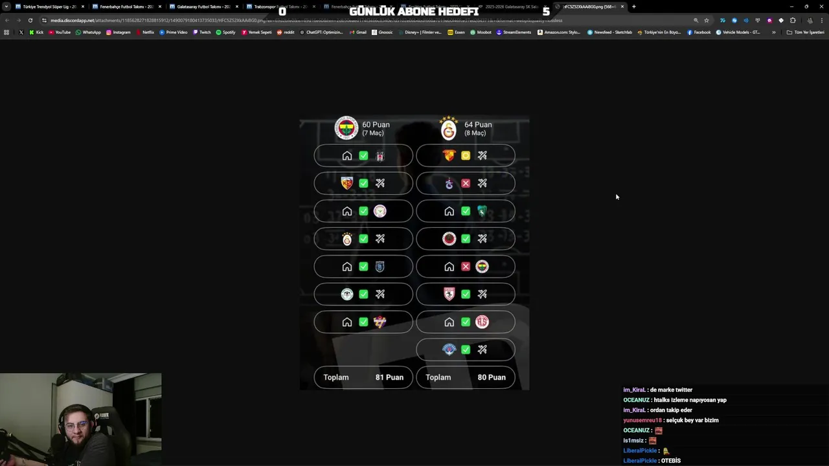
Task: Open a new browser tab
Action: [x=634, y=6]
